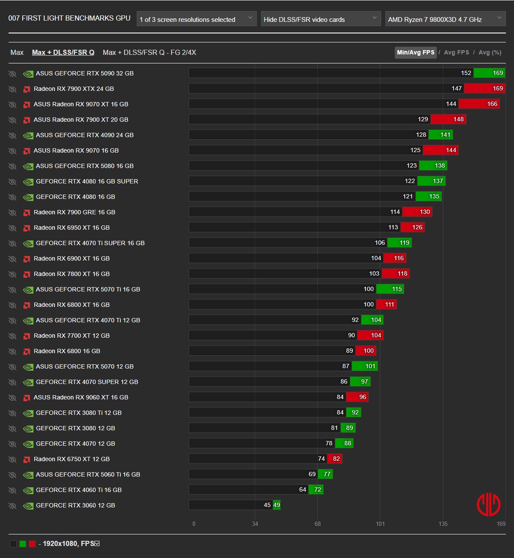Click the NVIDIA logo beside RTX 4080 16 GB SUPER
This screenshot has width=514, height=558.
point(28,182)
